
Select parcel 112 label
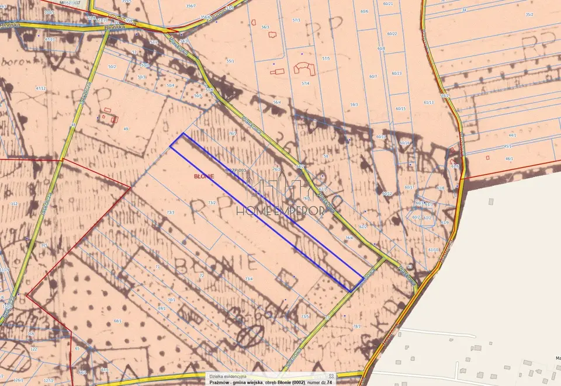coord(14,204)
